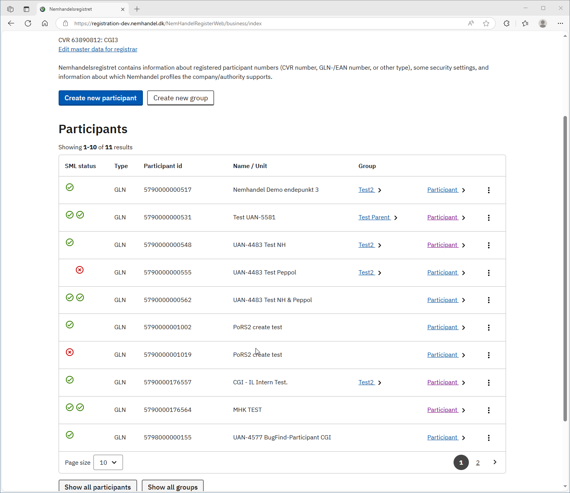
Task: Click the Nemhandelsregistret browser tab
Action: 83,9
